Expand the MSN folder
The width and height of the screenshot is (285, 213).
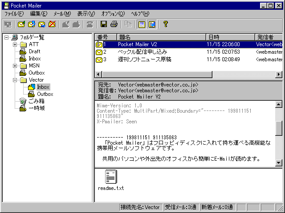15,66
